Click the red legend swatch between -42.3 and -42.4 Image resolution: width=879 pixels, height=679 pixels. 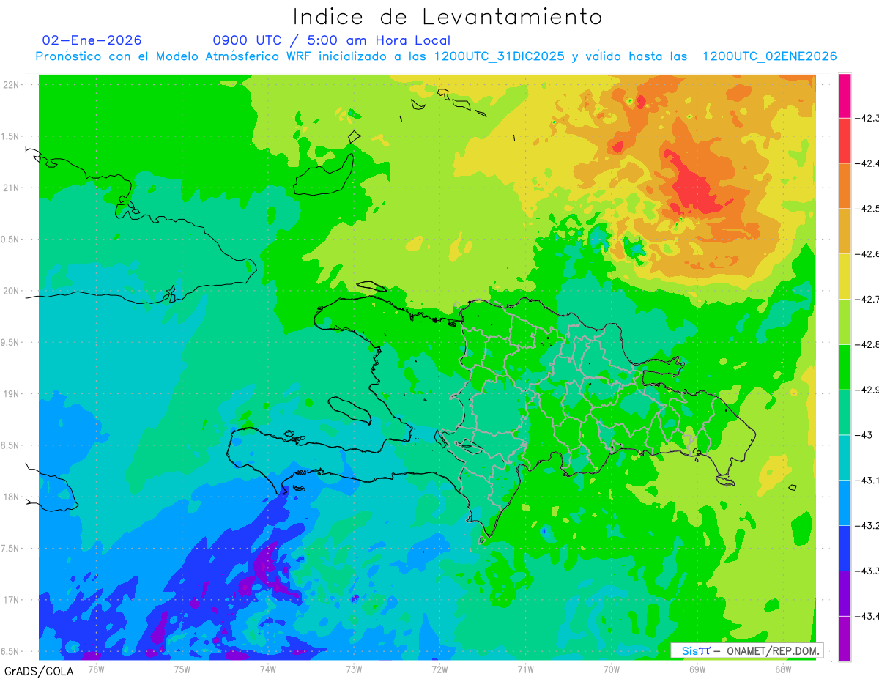click(845, 141)
